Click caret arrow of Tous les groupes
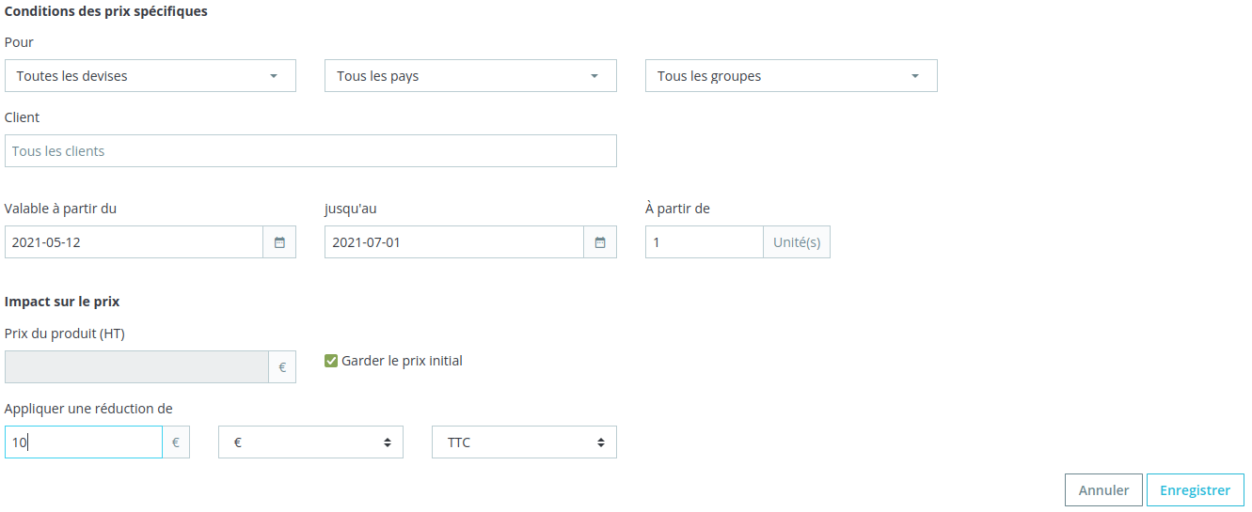 (915, 76)
